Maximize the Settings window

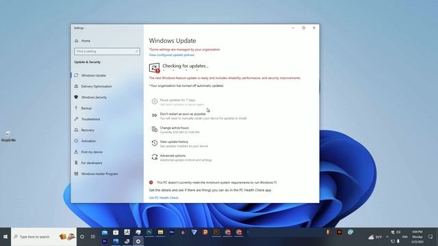[304, 28]
